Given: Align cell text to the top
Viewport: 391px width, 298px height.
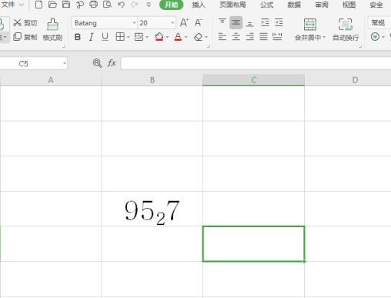Looking at the screenshot, I should [x=222, y=22].
